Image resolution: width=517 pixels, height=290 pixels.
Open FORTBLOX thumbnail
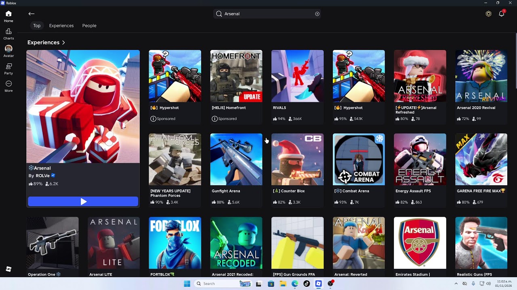coord(175,243)
